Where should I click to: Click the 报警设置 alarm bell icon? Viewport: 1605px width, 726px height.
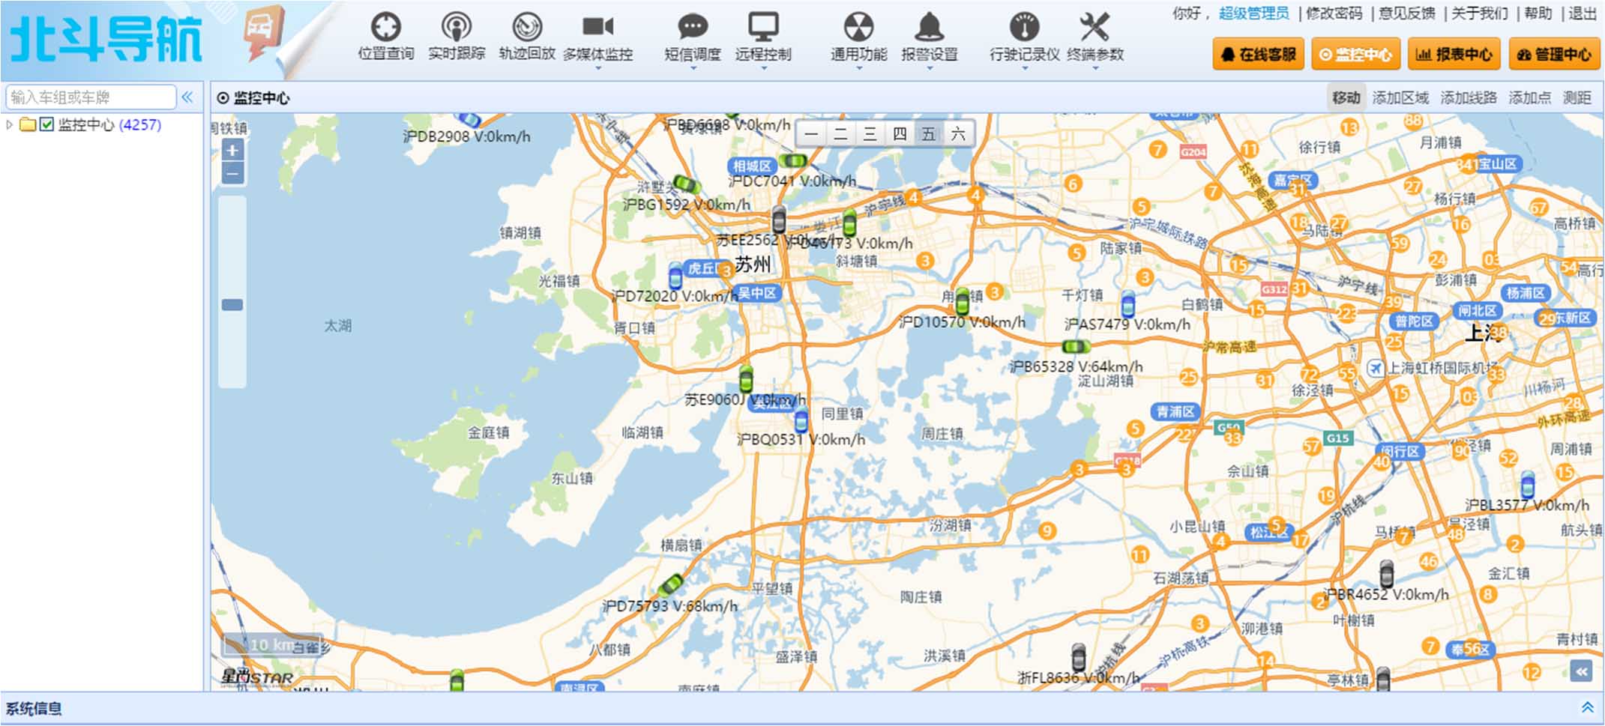929,28
